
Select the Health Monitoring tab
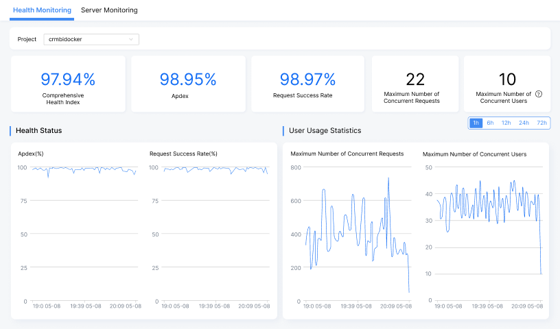[x=43, y=10]
